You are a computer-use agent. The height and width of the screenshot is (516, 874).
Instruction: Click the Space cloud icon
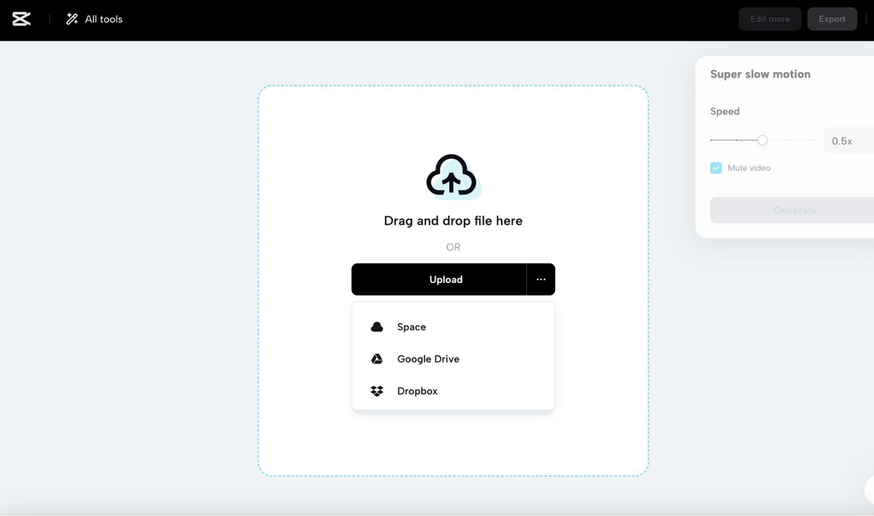coord(377,327)
